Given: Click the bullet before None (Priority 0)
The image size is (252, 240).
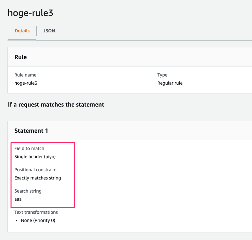Looking at the screenshot, I should (17, 221).
